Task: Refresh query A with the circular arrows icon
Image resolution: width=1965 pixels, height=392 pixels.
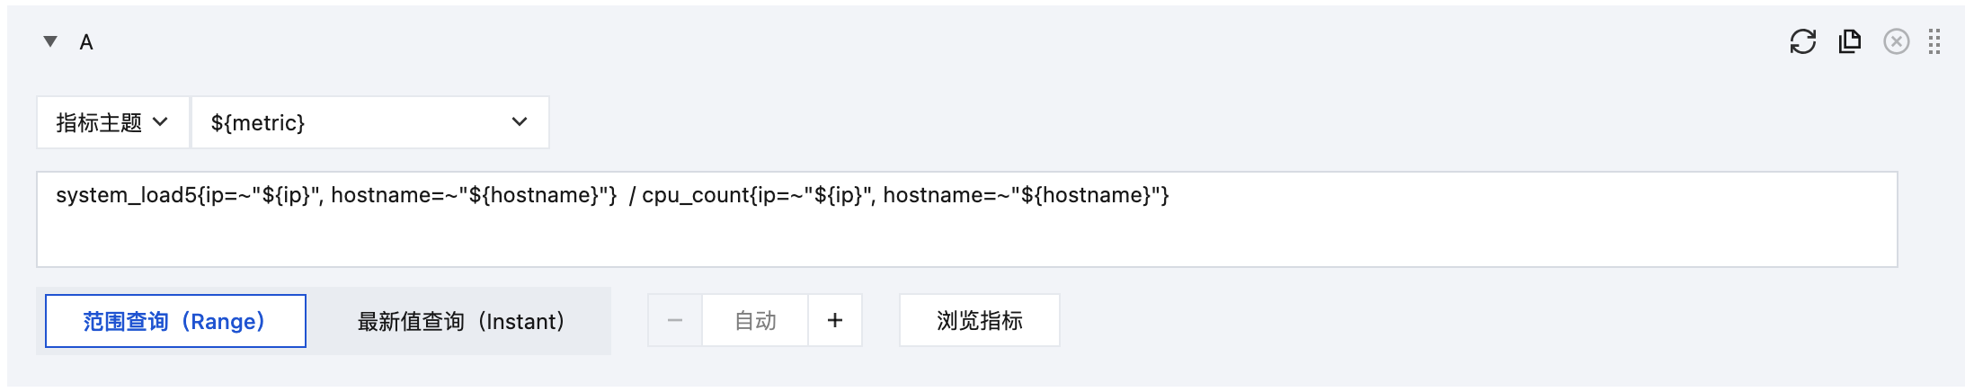Action: [1802, 41]
